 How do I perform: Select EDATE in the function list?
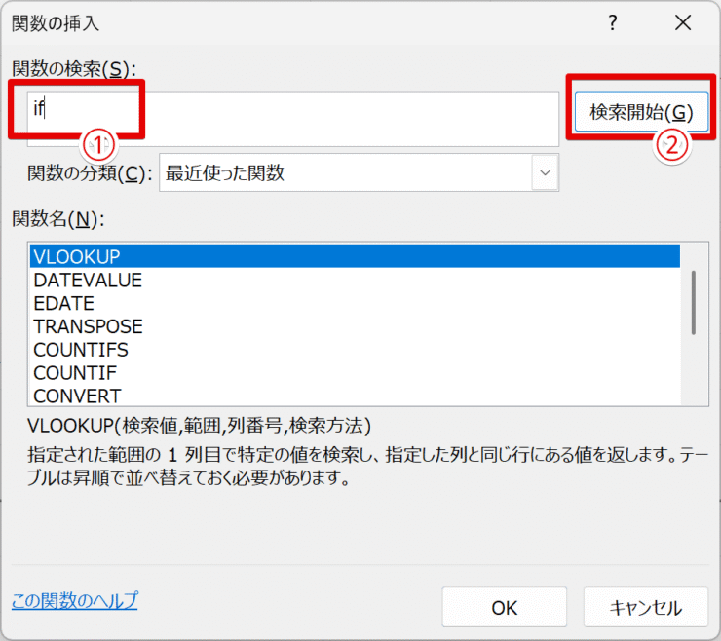tap(355, 303)
